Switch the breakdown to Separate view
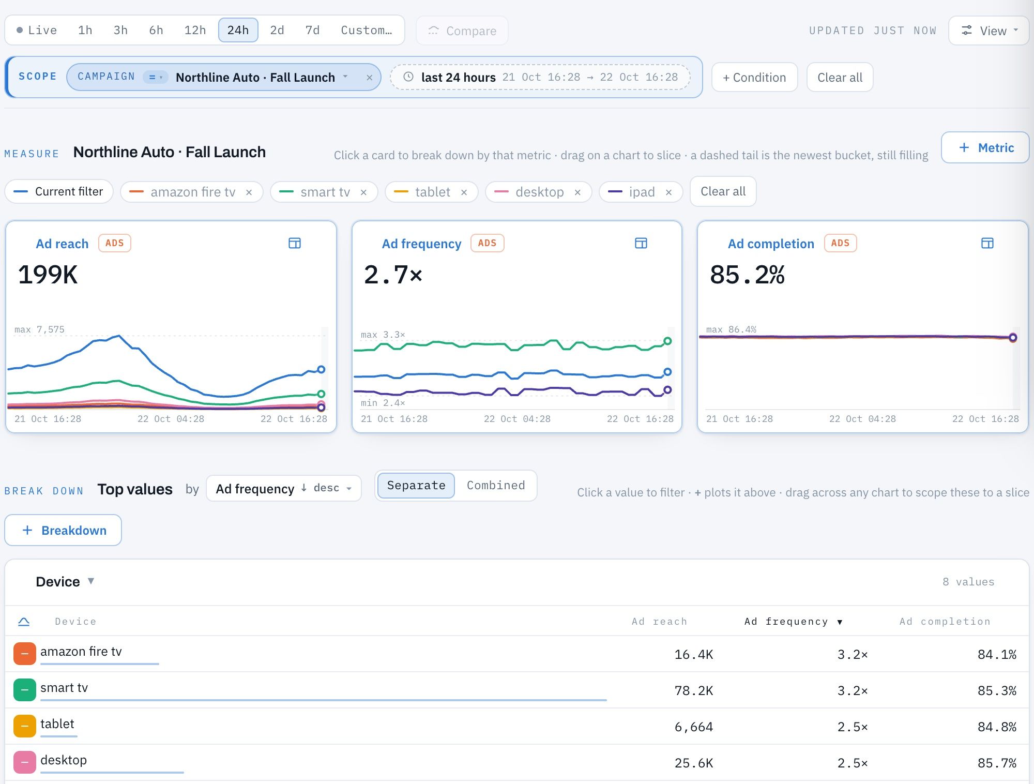This screenshot has width=1034, height=784. click(416, 486)
